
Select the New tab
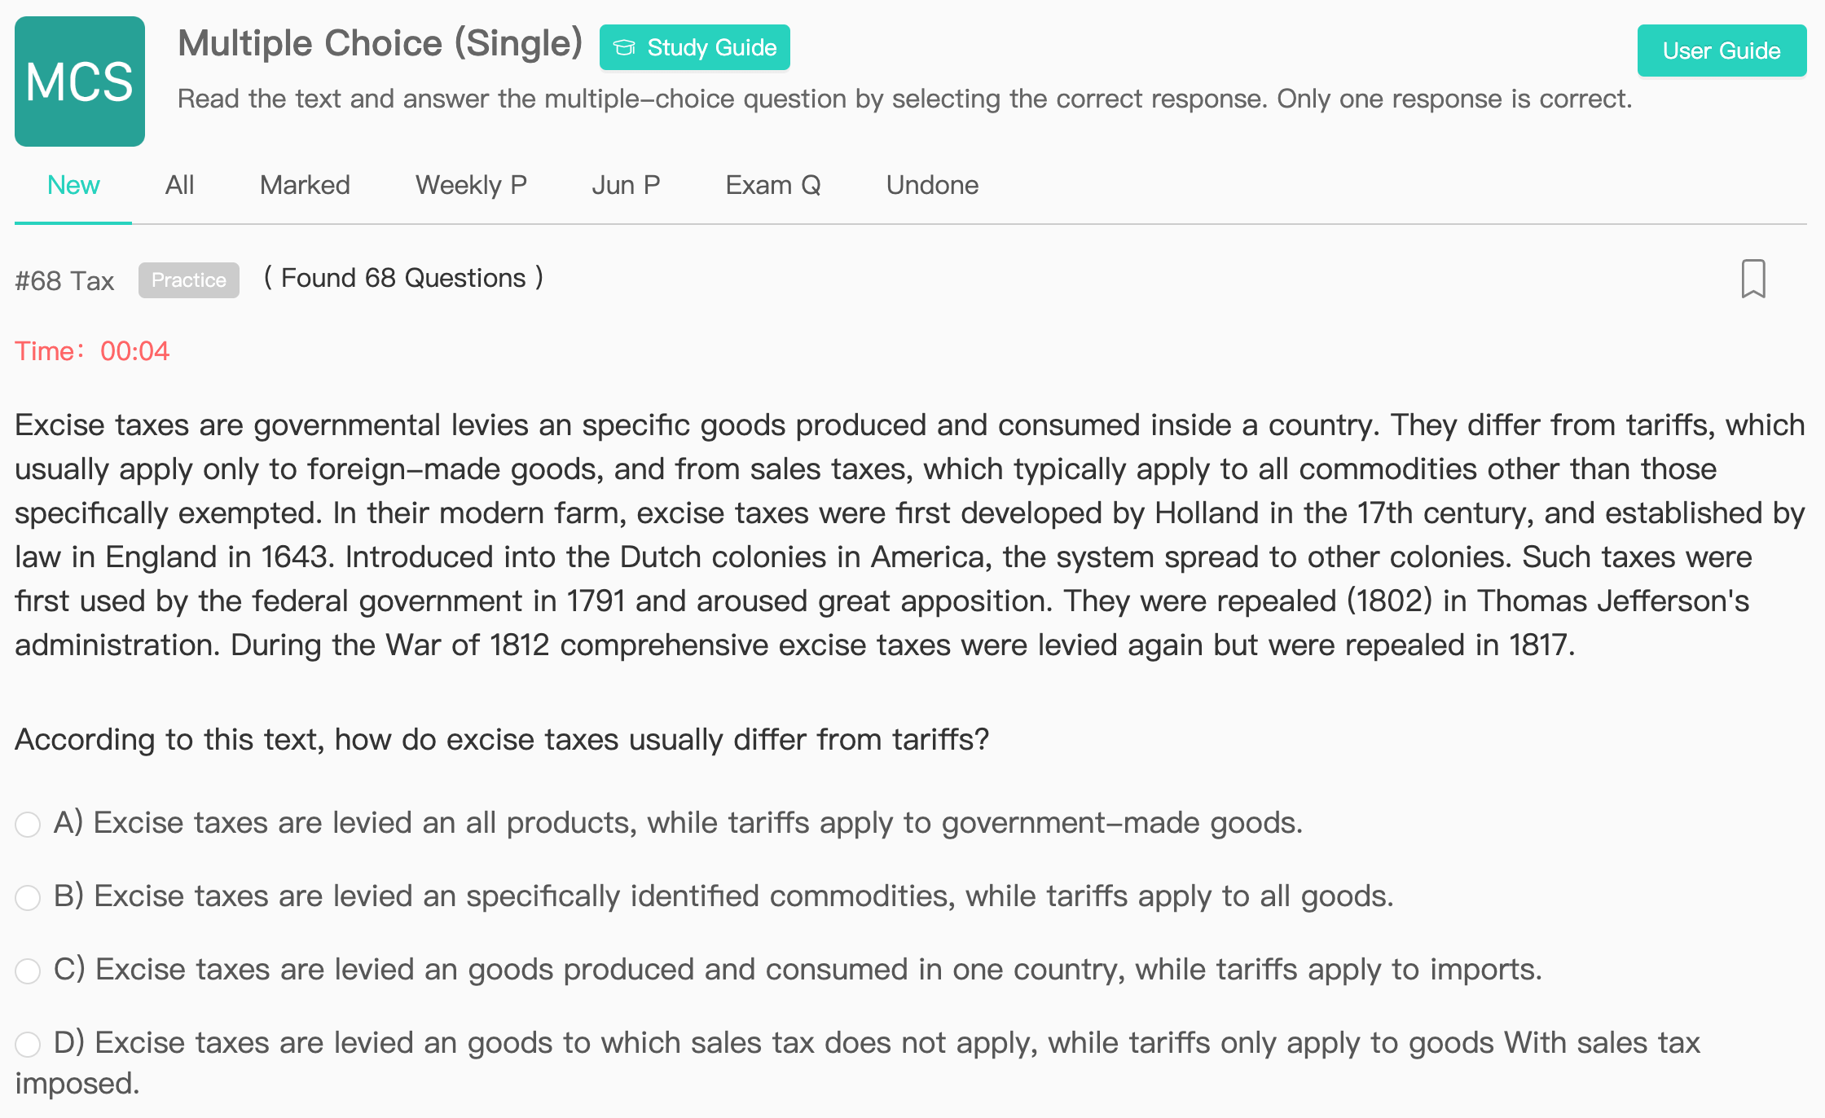pos(73,185)
